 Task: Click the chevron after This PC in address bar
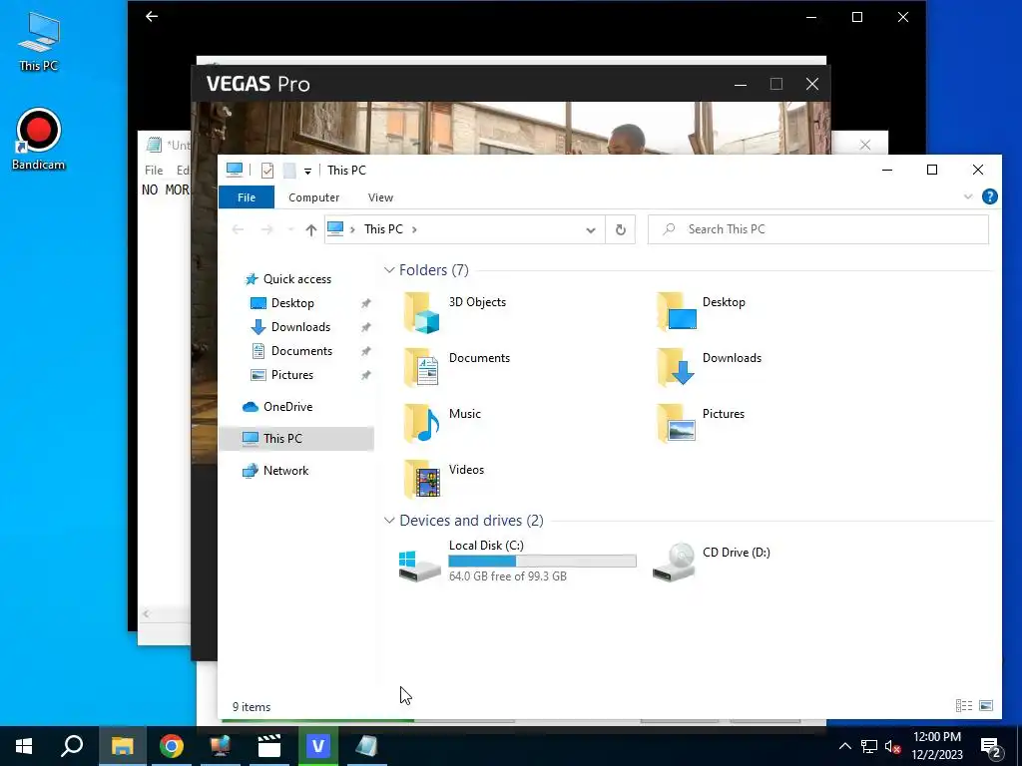tap(414, 229)
